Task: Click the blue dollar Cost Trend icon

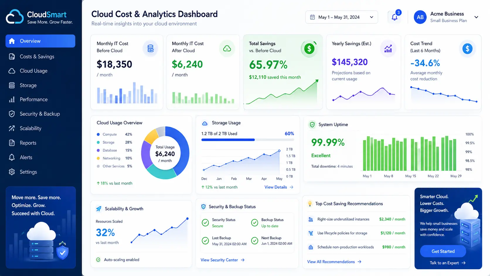Action: [467, 48]
